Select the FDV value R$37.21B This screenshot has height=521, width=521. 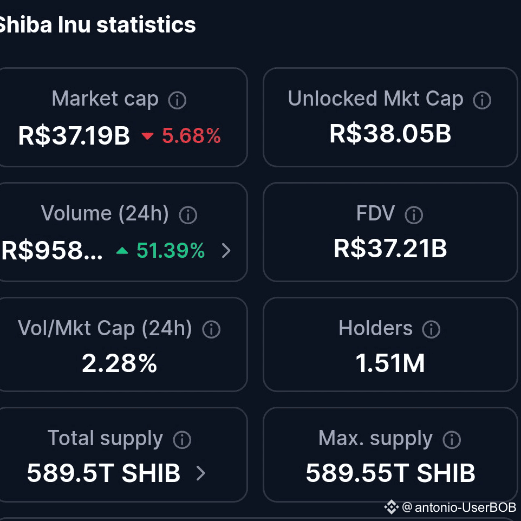(390, 249)
